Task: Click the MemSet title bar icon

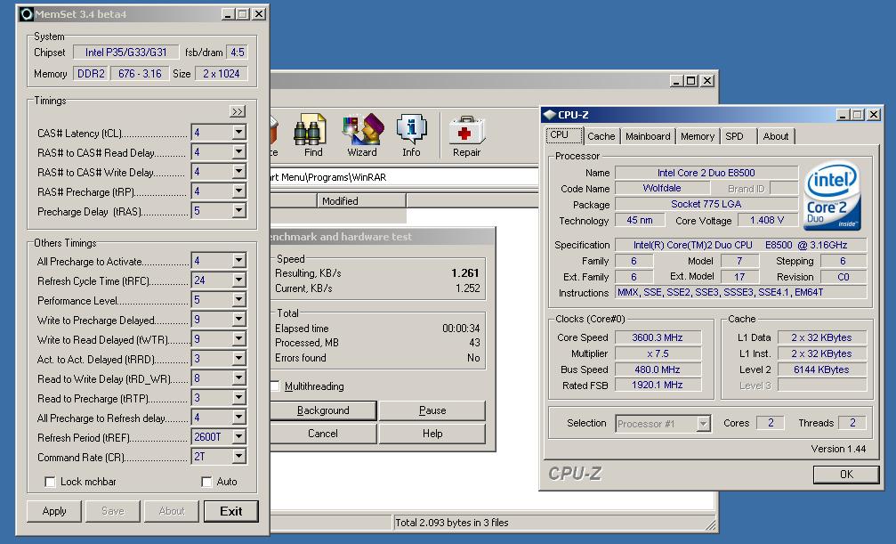Action: (27, 14)
